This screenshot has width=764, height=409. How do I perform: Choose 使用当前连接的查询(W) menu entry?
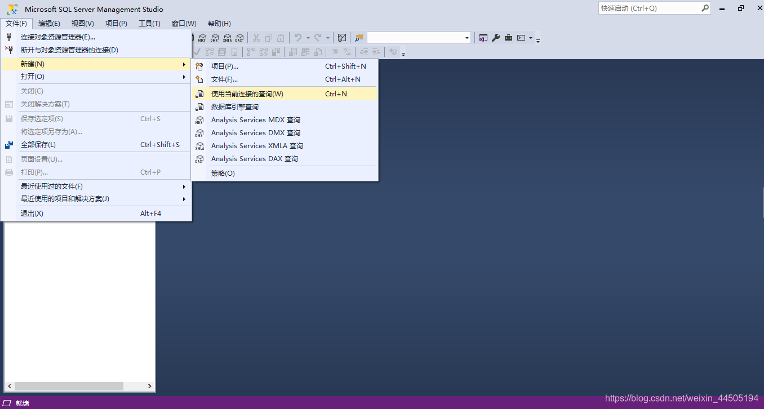pos(285,94)
